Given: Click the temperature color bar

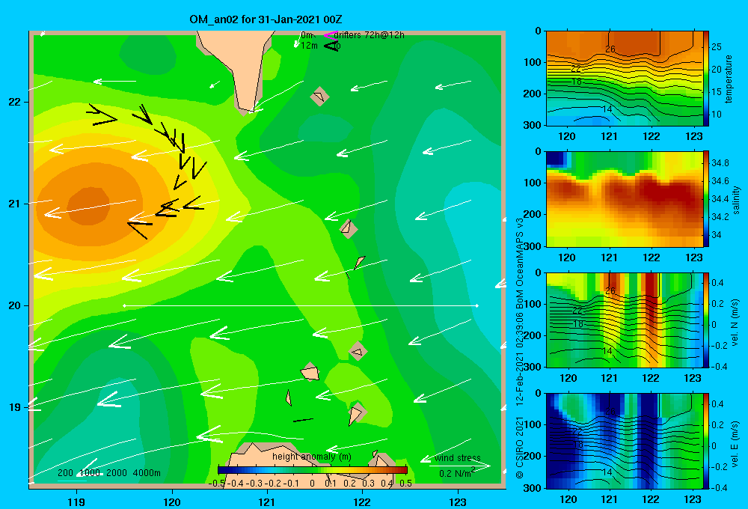Looking at the screenshot, I should [706, 79].
